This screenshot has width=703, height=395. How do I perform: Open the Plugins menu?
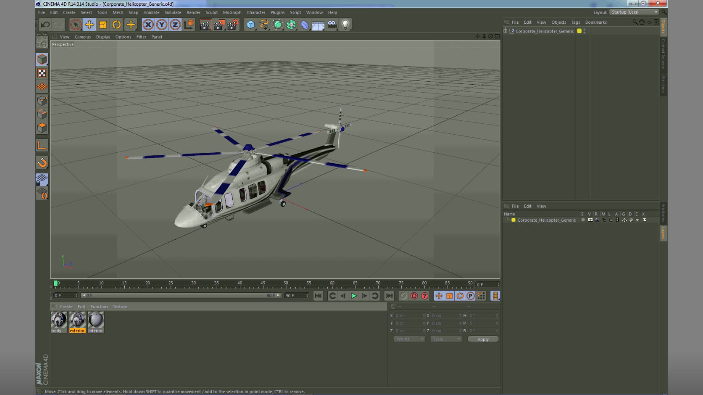(277, 12)
